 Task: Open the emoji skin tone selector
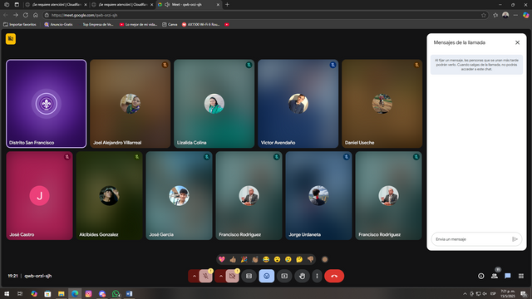(x=325, y=259)
